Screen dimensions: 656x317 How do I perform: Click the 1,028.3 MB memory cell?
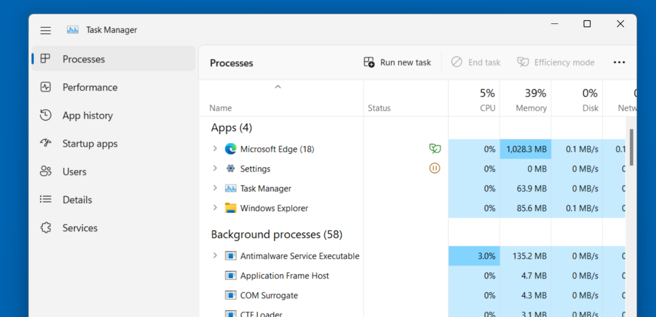[525, 149]
